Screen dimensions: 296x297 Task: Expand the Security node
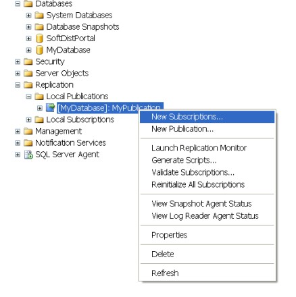18,61
